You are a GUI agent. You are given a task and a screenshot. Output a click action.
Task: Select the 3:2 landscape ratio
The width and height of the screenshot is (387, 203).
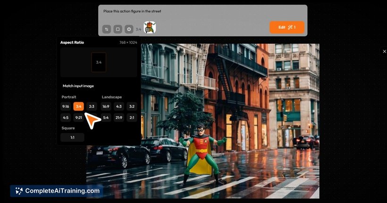(x=132, y=106)
